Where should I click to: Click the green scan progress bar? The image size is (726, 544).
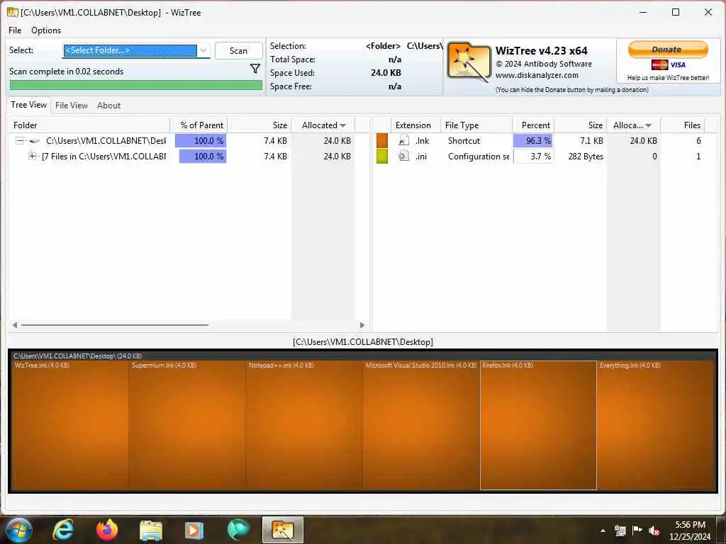coord(136,85)
